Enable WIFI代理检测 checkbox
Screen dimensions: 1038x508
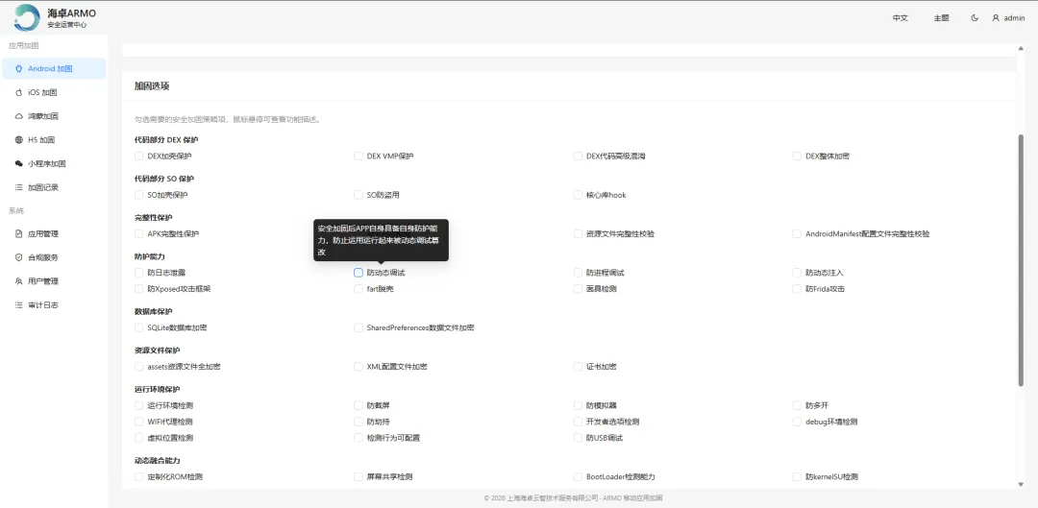[139, 422]
